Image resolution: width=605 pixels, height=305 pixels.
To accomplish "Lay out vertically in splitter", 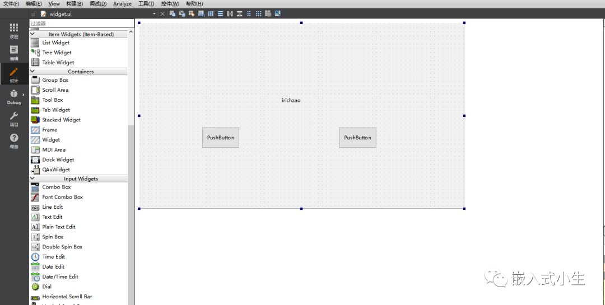I will [239, 13].
